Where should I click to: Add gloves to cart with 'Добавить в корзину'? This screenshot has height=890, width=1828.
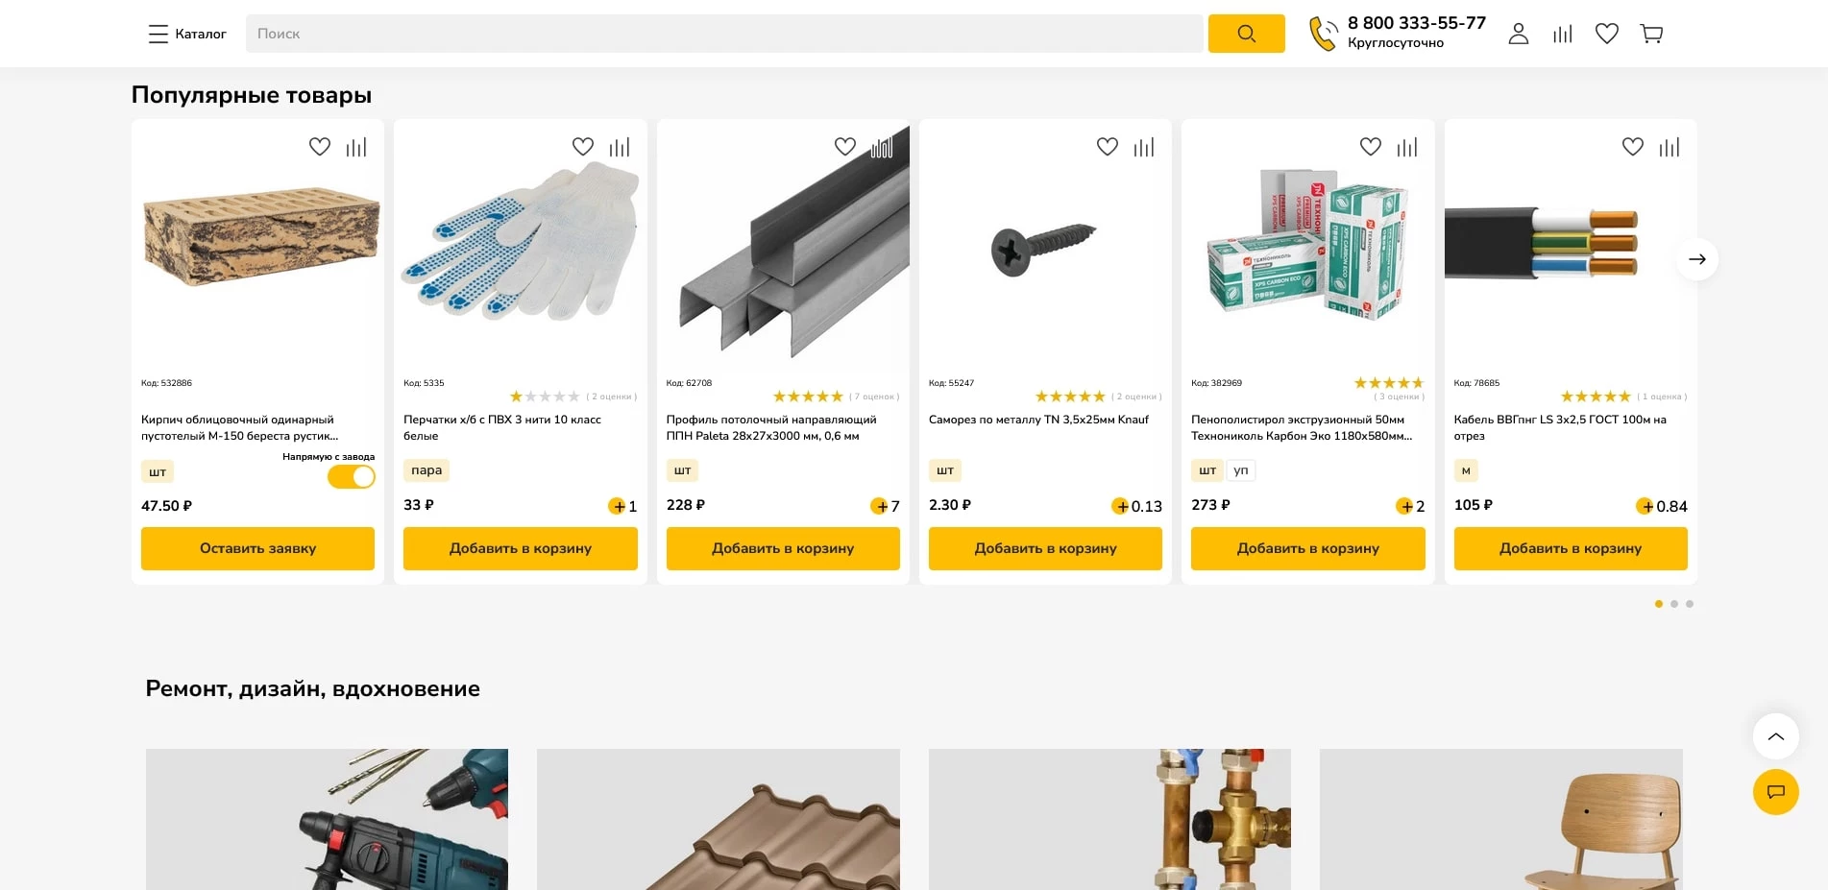tap(520, 548)
